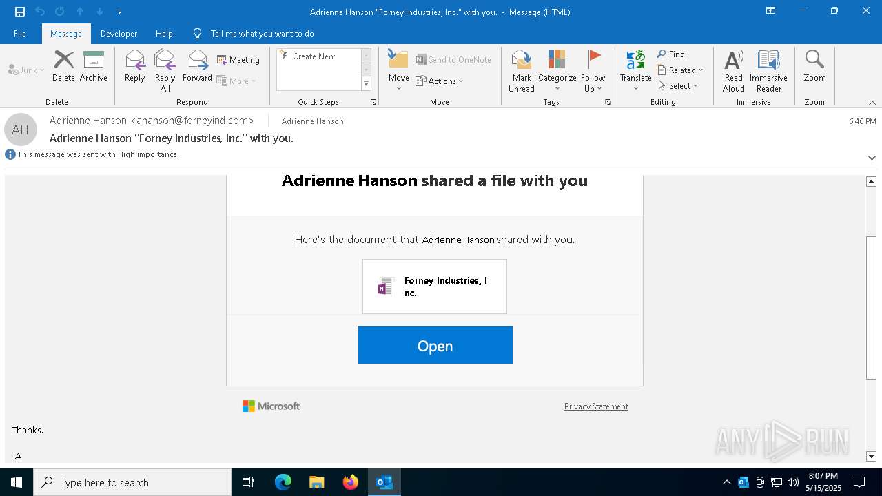Open the Help tab
The width and height of the screenshot is (882, 496).
pyautogui.click(x=164, y=34)
